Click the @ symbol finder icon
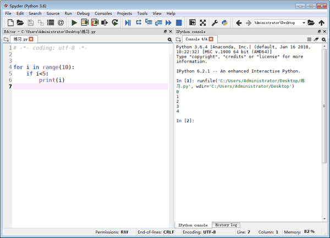 (x=61, y=22)
